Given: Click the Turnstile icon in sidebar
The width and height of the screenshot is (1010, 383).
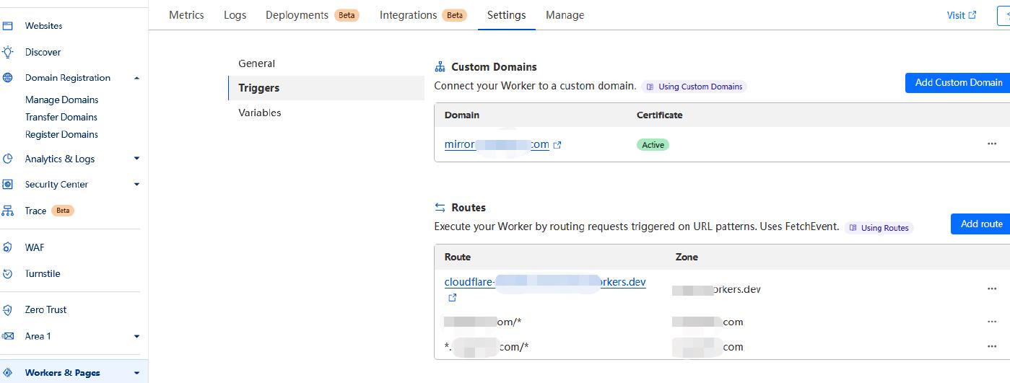Looking at the screenshot, I should click(x=8, y=274).
